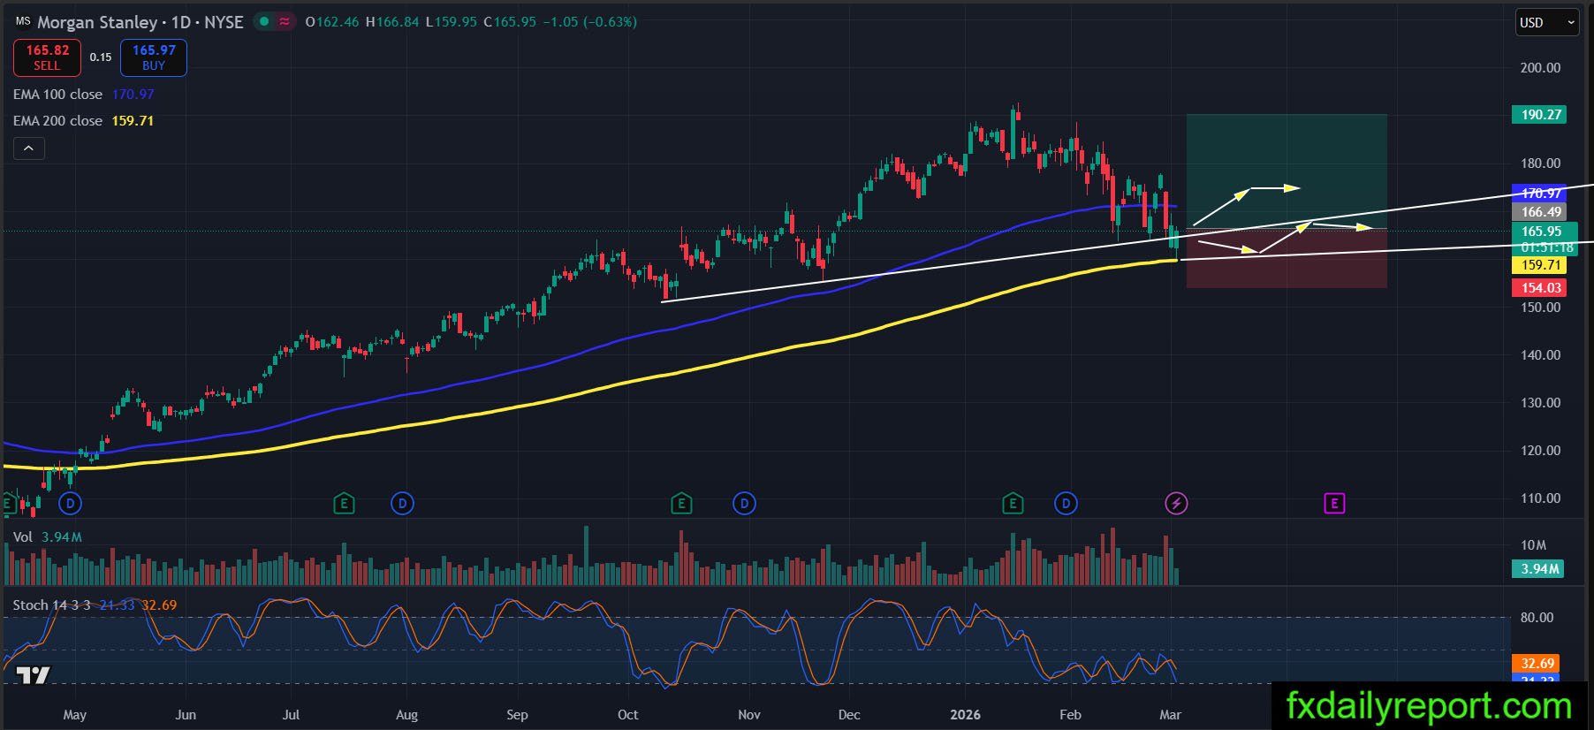Click the green 3.94M volume axis label

(1539, 568)
